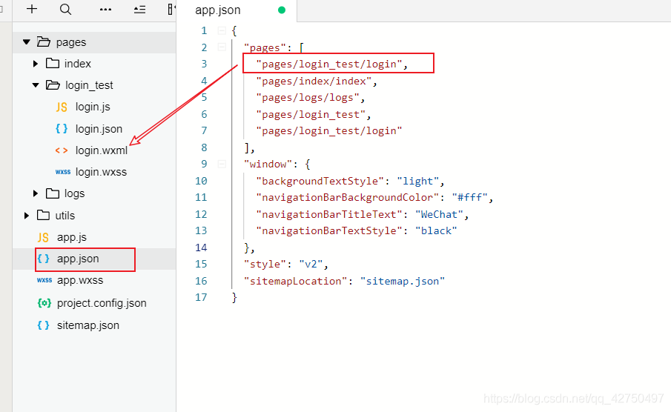Fold the "pages" array at line 2
The height and width of the screenshot is (412, 671).
click(x=220, y=47)
